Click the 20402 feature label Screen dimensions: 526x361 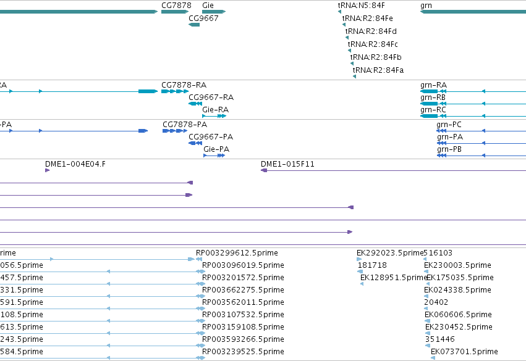point(436,302)
